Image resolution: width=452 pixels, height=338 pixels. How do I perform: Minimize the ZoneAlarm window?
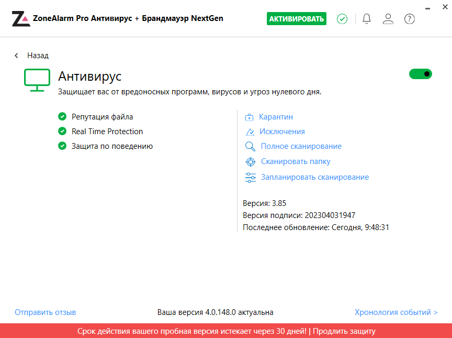[427, 8]
